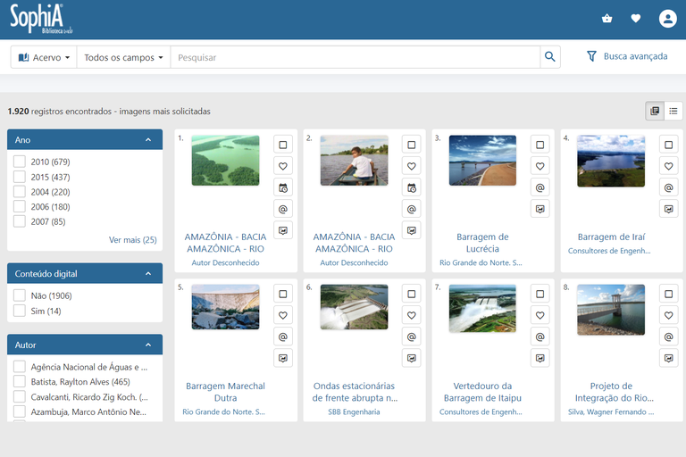This screenshot has height=457, width=686.
Task: Open the Acervo dropdown
Action: pyautogui.click(x=44, y=57)
